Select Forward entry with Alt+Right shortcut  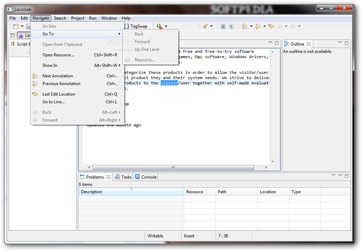pyautogui.click(x=78, y=120)
